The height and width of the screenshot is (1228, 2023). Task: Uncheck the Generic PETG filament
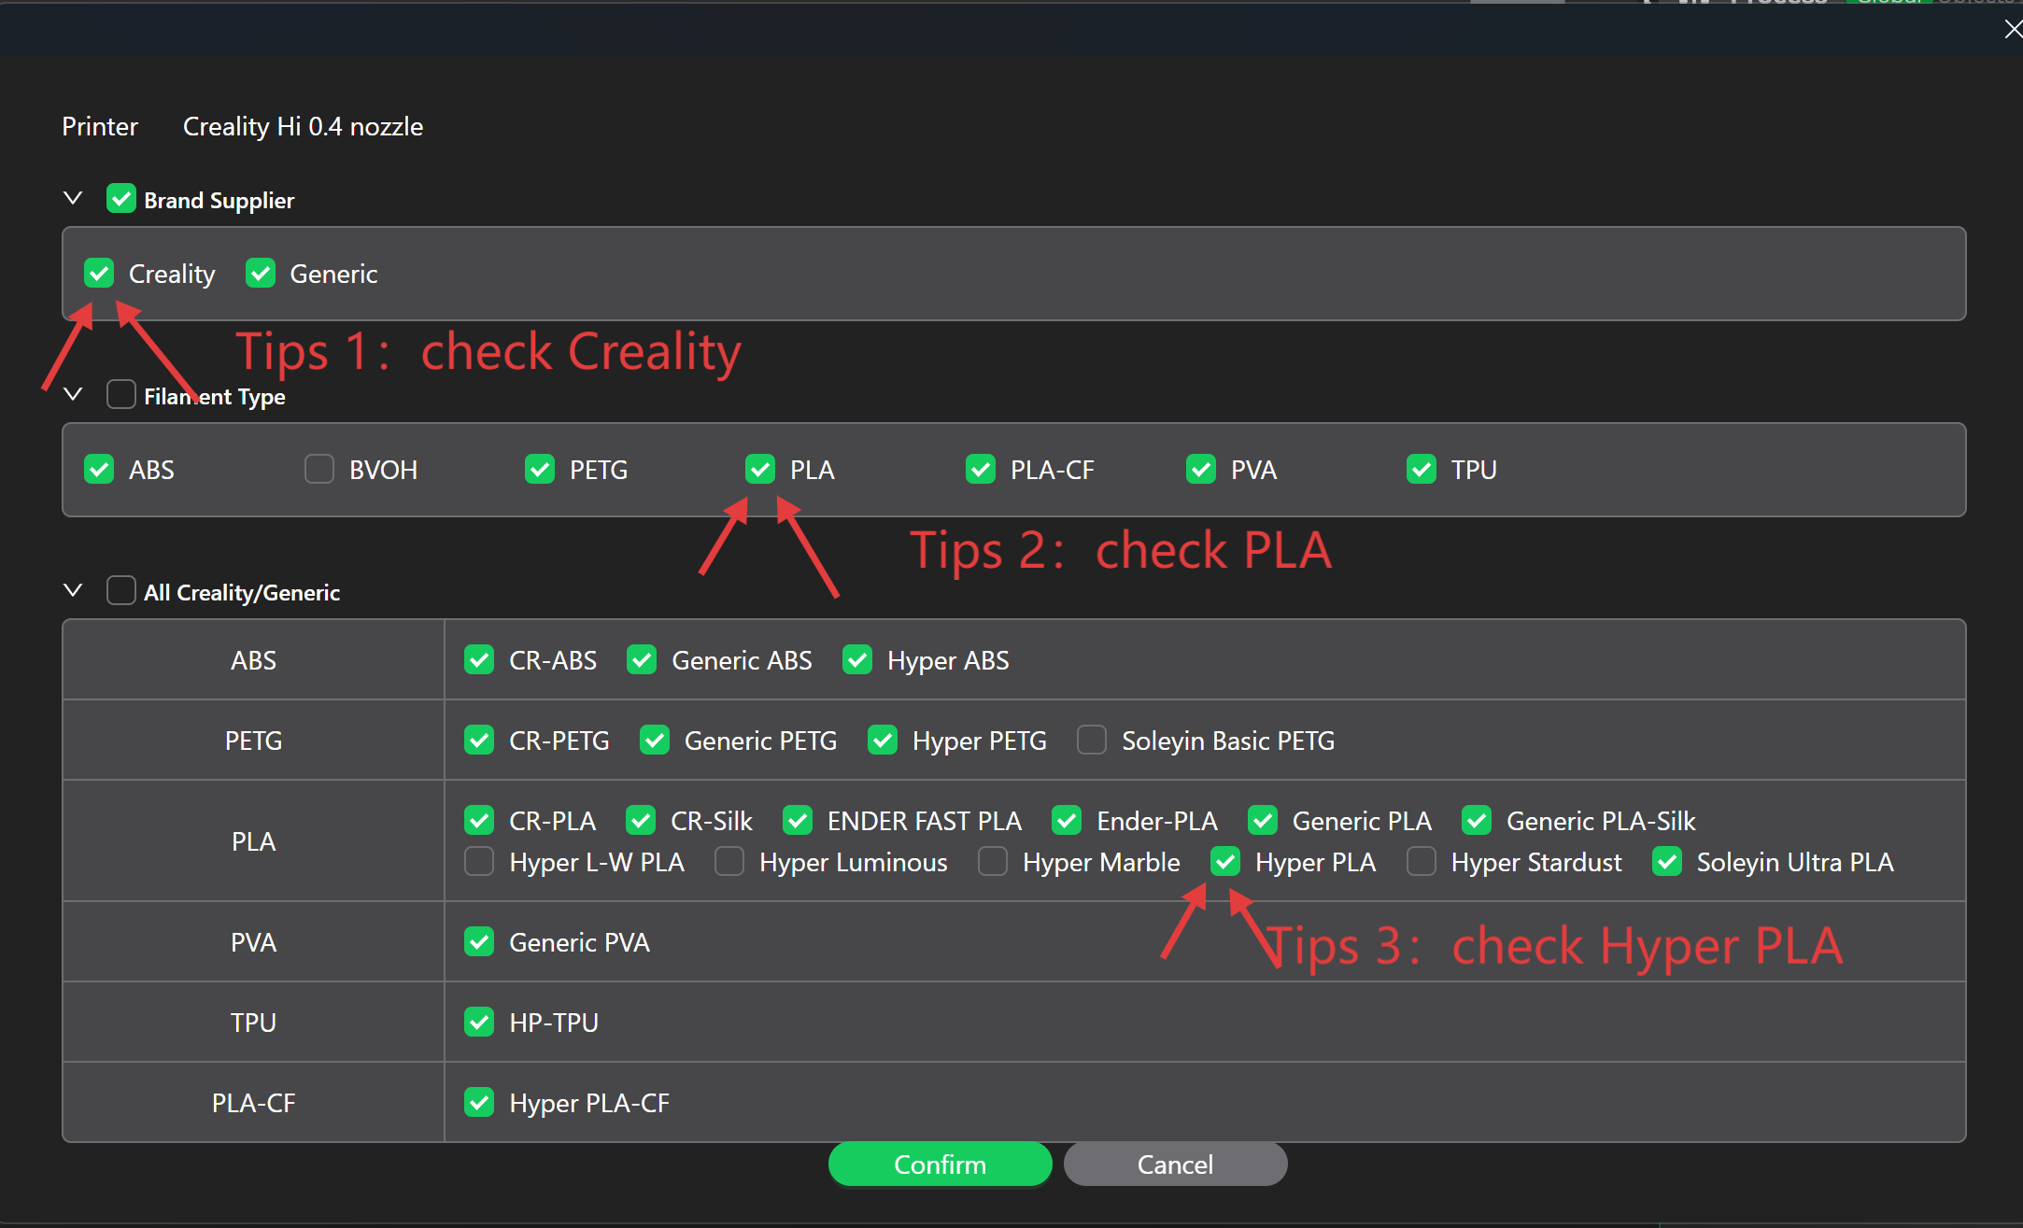[x=655, y=741]
